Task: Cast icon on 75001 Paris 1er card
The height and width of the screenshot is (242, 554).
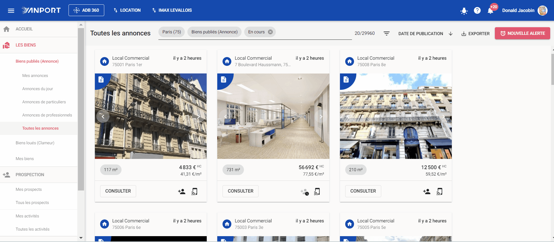Action: click(194, 192)
